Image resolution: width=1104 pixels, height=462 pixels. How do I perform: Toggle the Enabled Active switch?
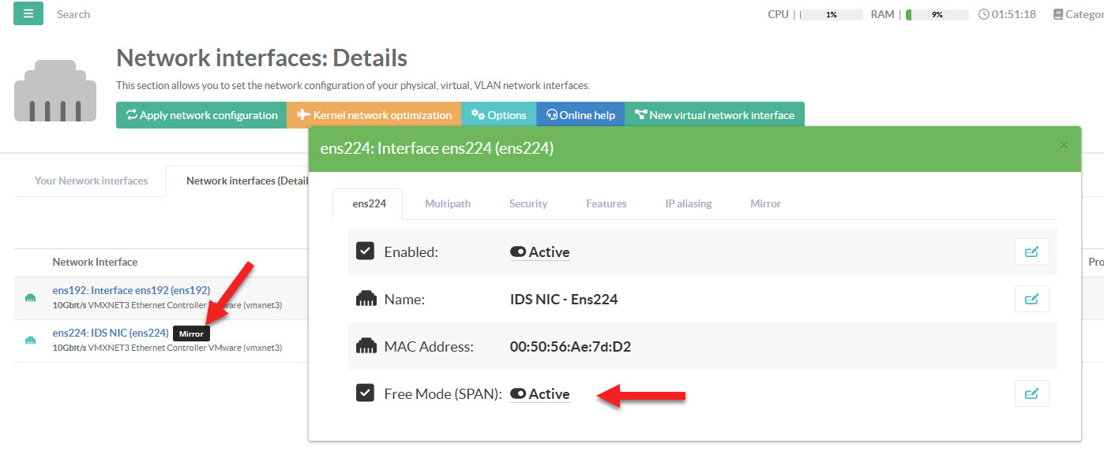click(519, 252)
